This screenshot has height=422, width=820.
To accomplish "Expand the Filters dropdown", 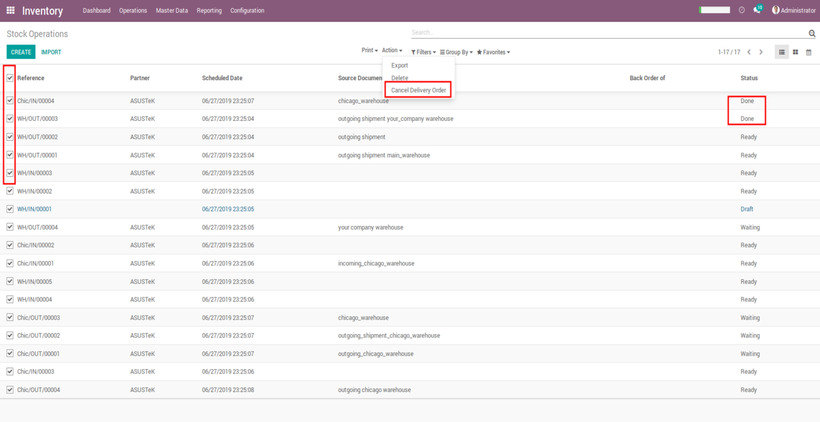I will [x=423, y=52].
